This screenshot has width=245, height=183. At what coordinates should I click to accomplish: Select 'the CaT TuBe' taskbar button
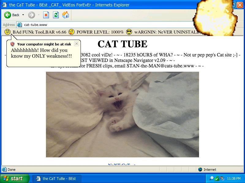56,178
